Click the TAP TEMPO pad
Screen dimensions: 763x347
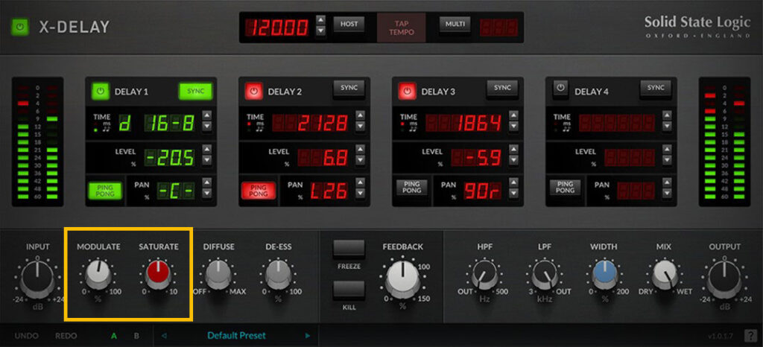pos(402,28)
